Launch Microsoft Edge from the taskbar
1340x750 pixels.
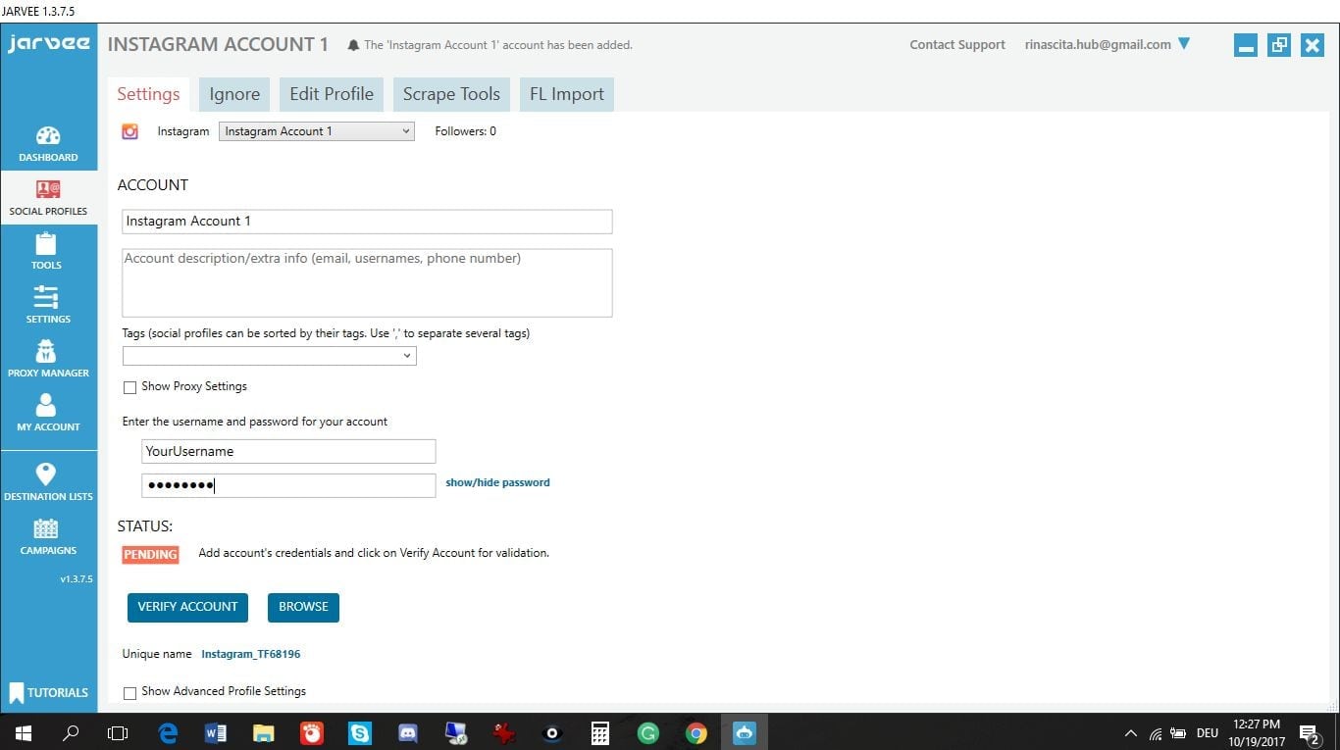tap(168, 732)
